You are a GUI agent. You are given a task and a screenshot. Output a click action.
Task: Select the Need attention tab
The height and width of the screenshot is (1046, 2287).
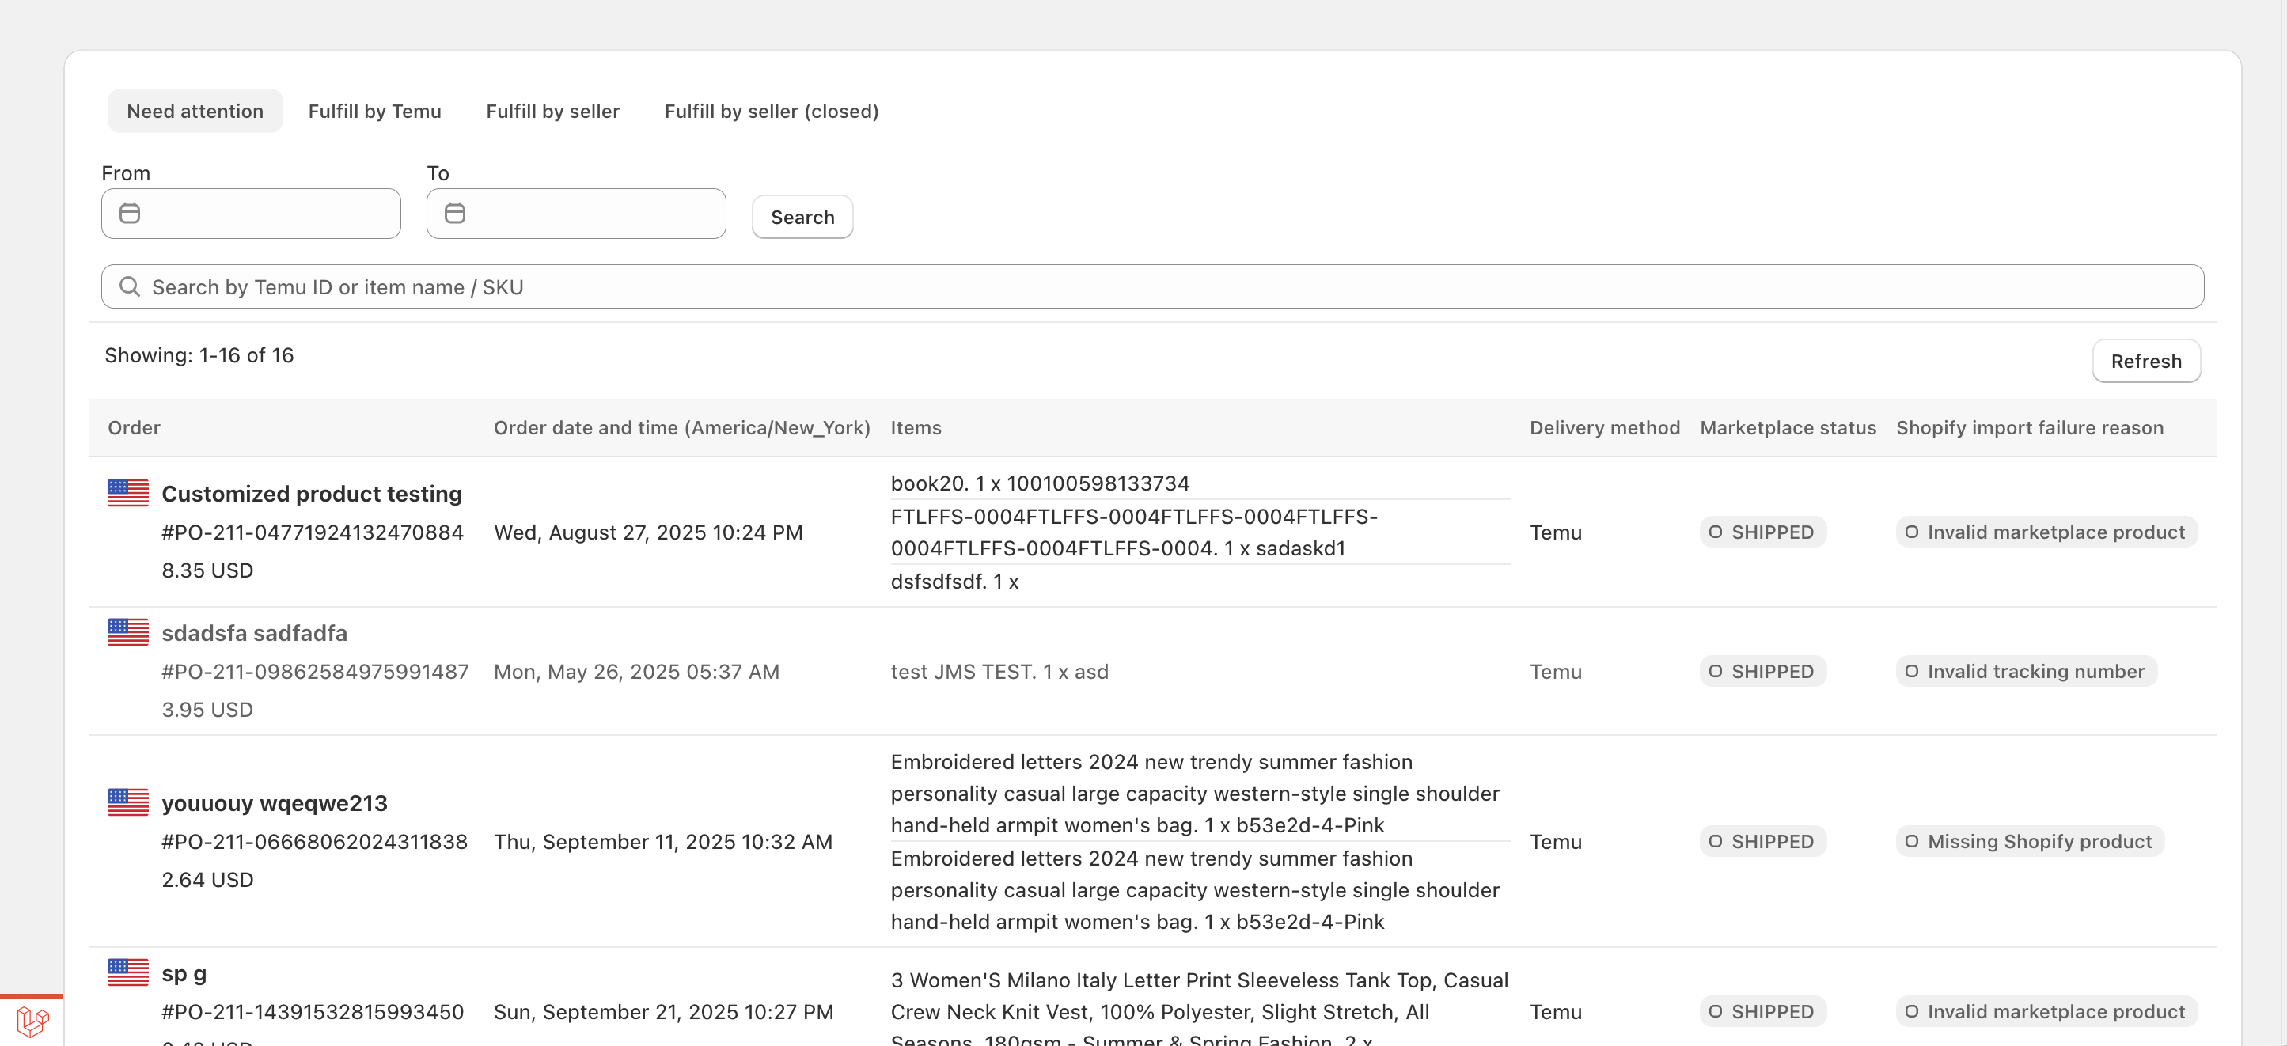(x=195, y=110)
